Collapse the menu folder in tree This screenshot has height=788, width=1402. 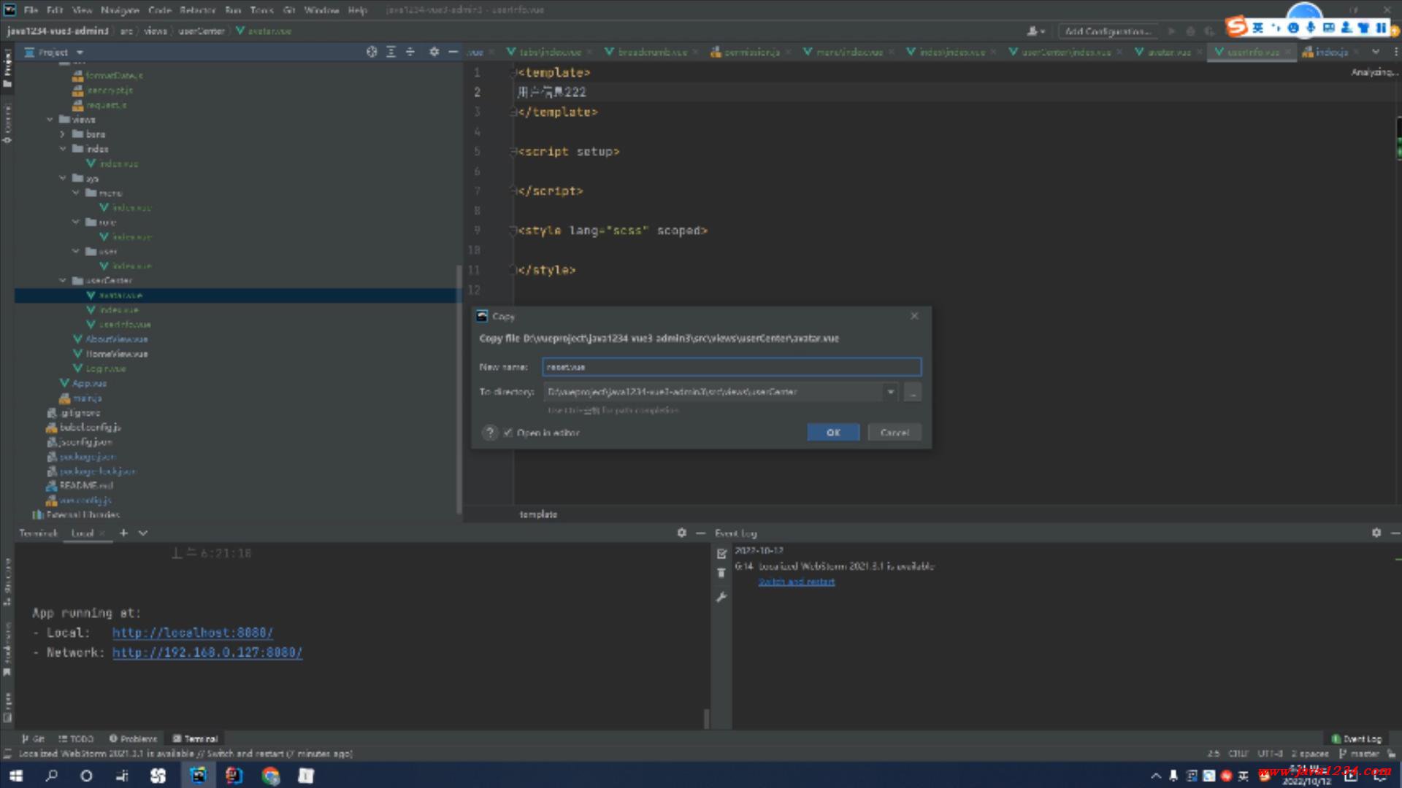76,193
